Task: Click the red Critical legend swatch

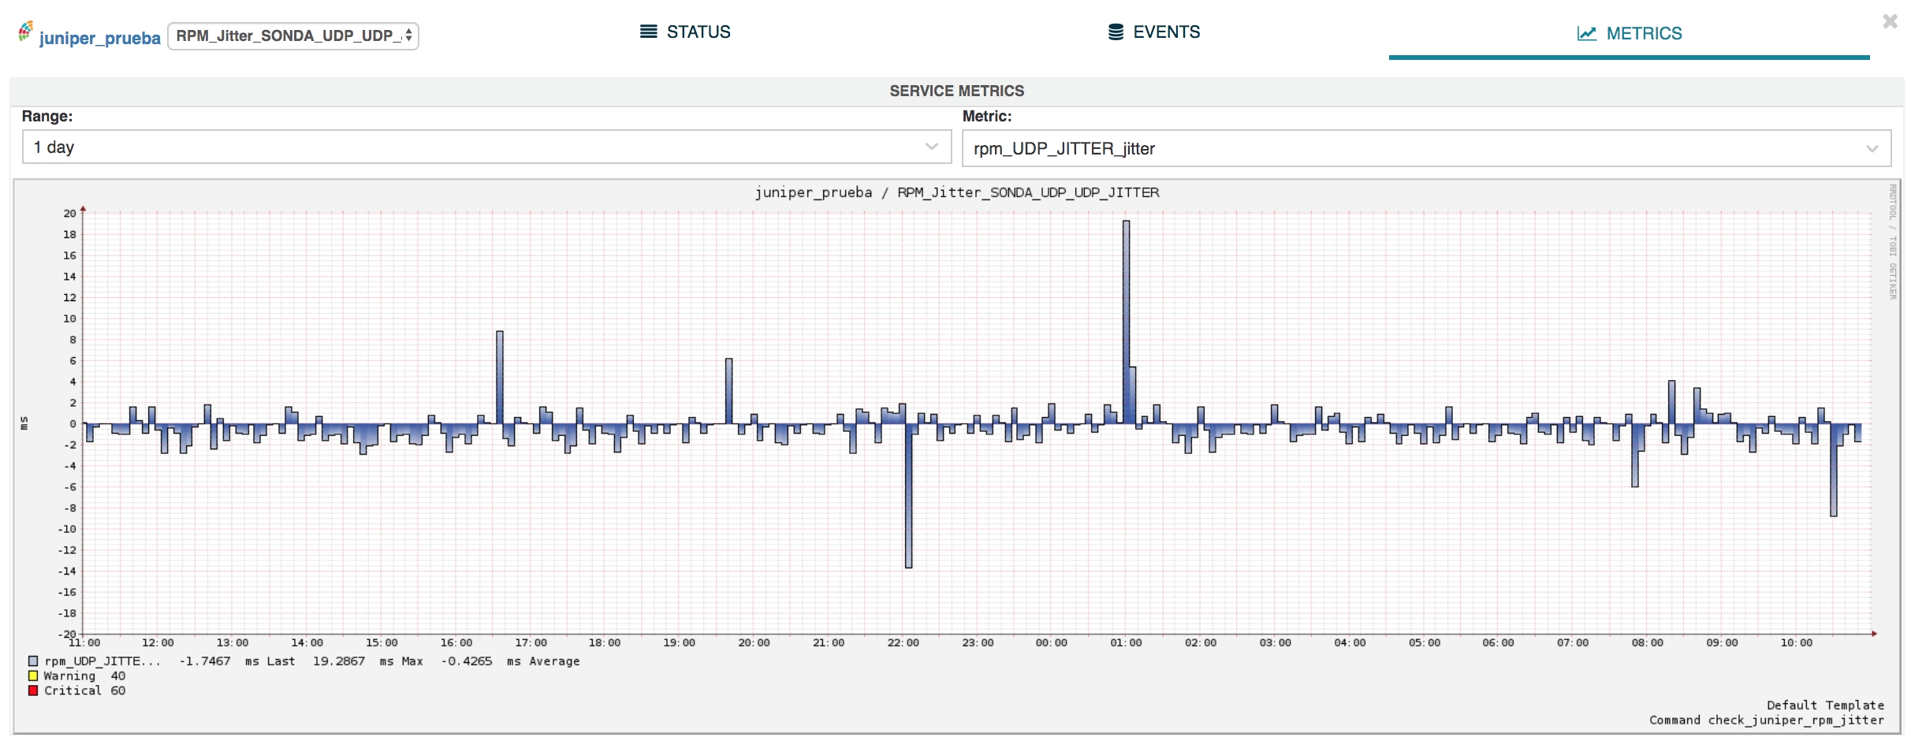Action: [33, 691]
